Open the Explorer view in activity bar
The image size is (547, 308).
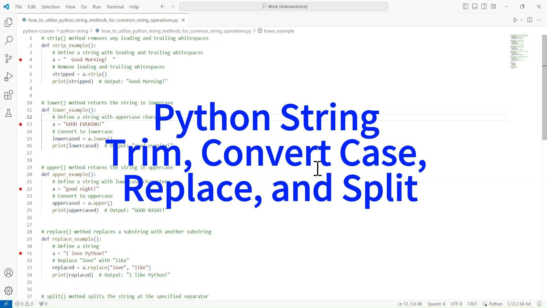point(9,22)
